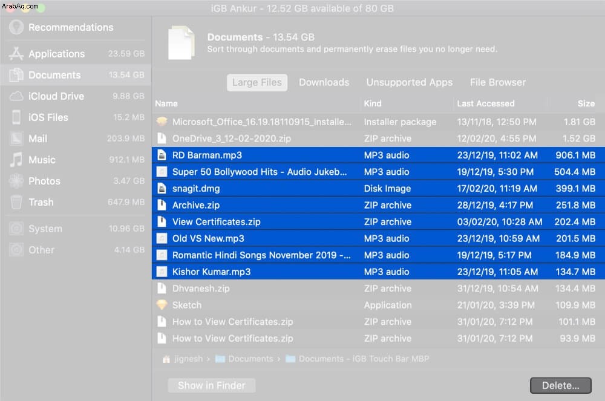Screen dimensions: 605x401
Task: Click the Old VS New.mp3 file icon
Action: coord(162,238)
